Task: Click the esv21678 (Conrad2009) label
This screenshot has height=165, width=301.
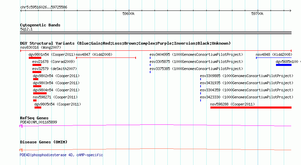Action: (53, 62)
